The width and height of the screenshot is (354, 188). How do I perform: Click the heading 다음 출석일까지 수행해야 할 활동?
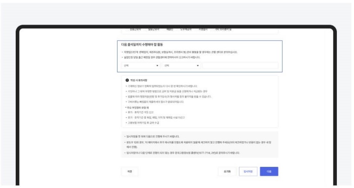tap(142, 45)
